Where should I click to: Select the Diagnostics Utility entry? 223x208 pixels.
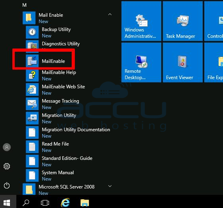(x=61, y=44)
